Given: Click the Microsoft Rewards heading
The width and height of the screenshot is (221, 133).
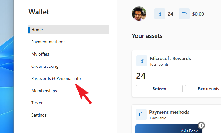Looking at the screenshot, I should 170,58.
